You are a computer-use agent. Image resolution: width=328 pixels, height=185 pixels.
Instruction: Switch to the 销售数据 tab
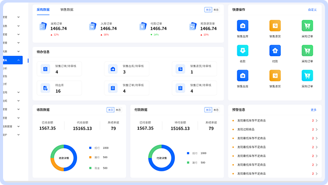67,10
